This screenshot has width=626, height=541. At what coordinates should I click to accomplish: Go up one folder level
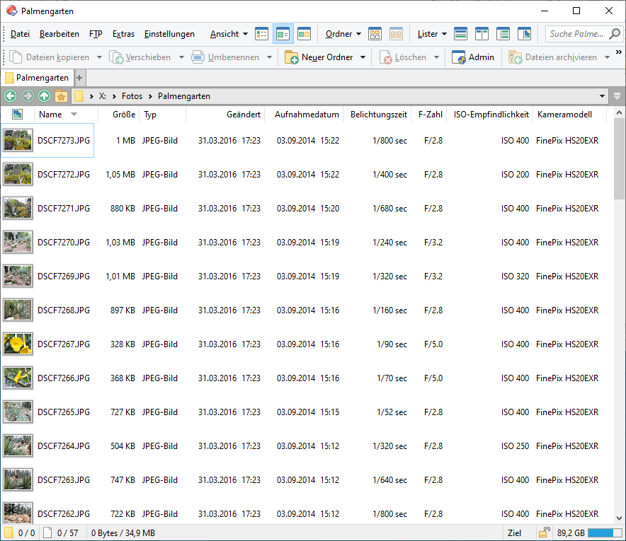coord(45,96)
